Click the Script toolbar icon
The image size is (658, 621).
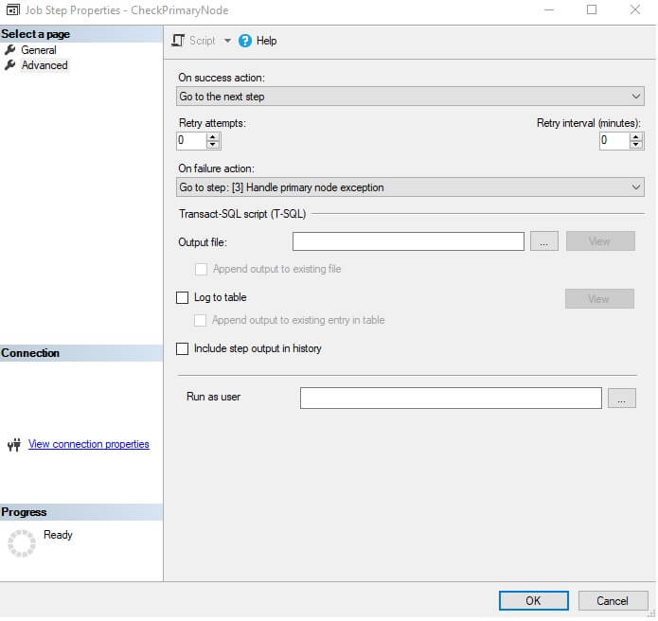tap(178, 41)
